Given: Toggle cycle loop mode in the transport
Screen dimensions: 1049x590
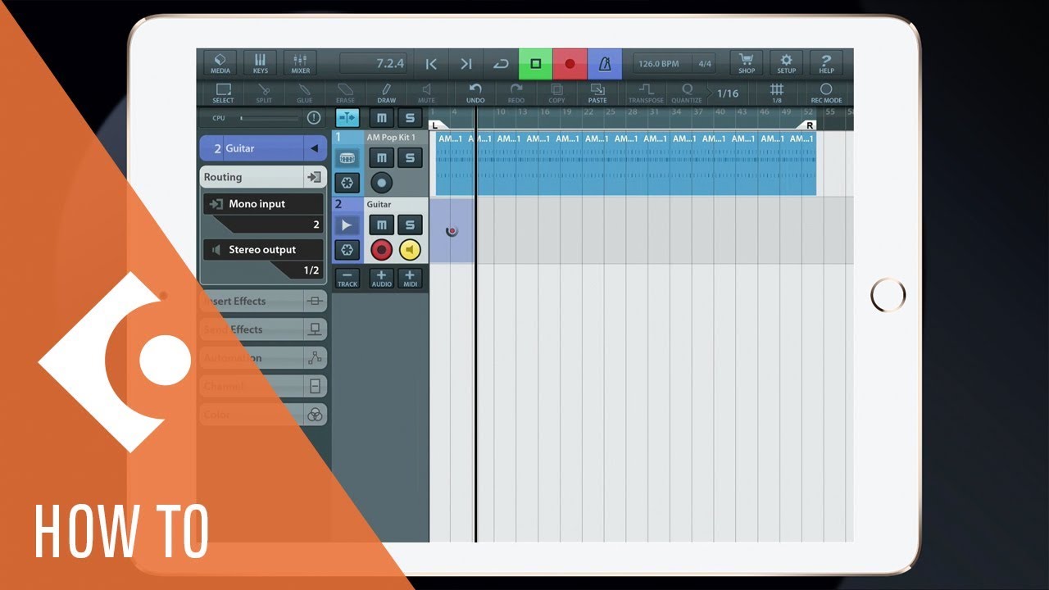Looking at the screenshot, I should coord(500,64).
